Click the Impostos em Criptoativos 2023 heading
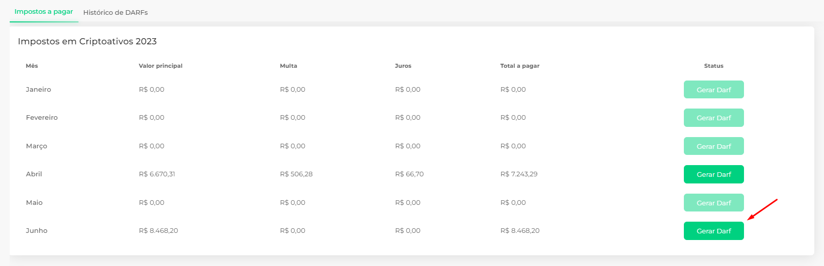This screenshot has height=266, width=824. pyautogui.click(x=87, y=41)
